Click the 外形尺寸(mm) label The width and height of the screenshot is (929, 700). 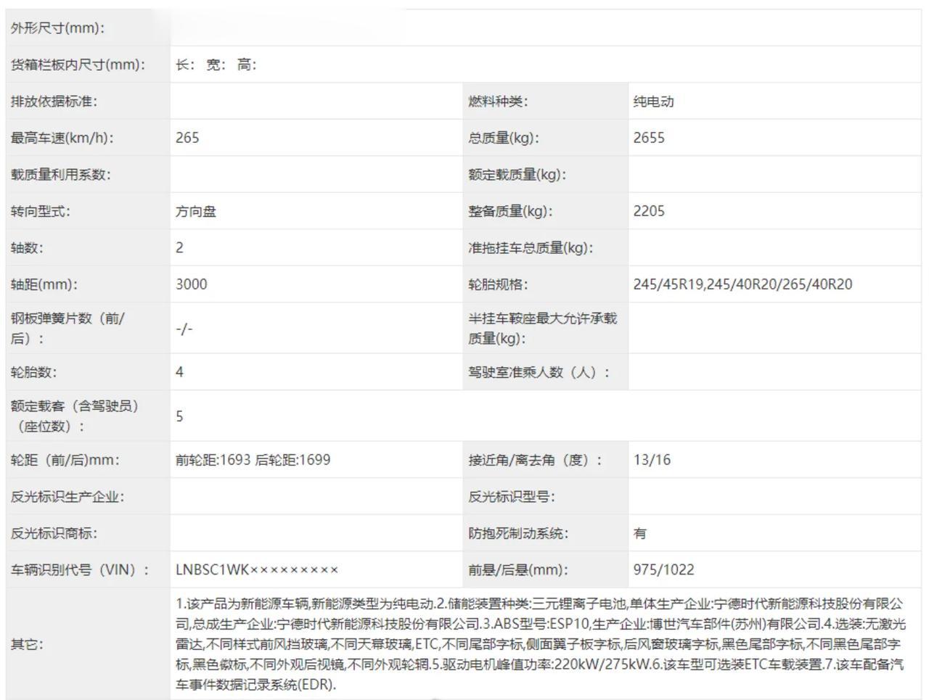[x=57, y=28]
